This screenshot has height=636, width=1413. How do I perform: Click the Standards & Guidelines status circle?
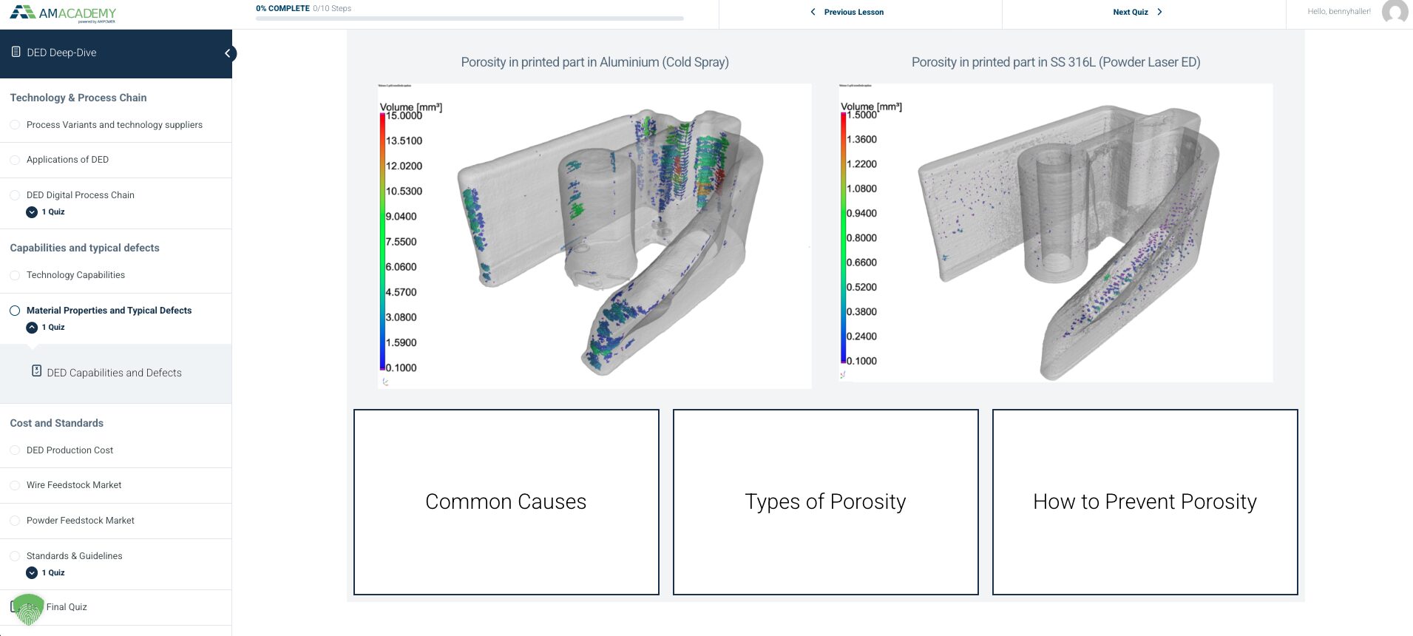(15, 556)
